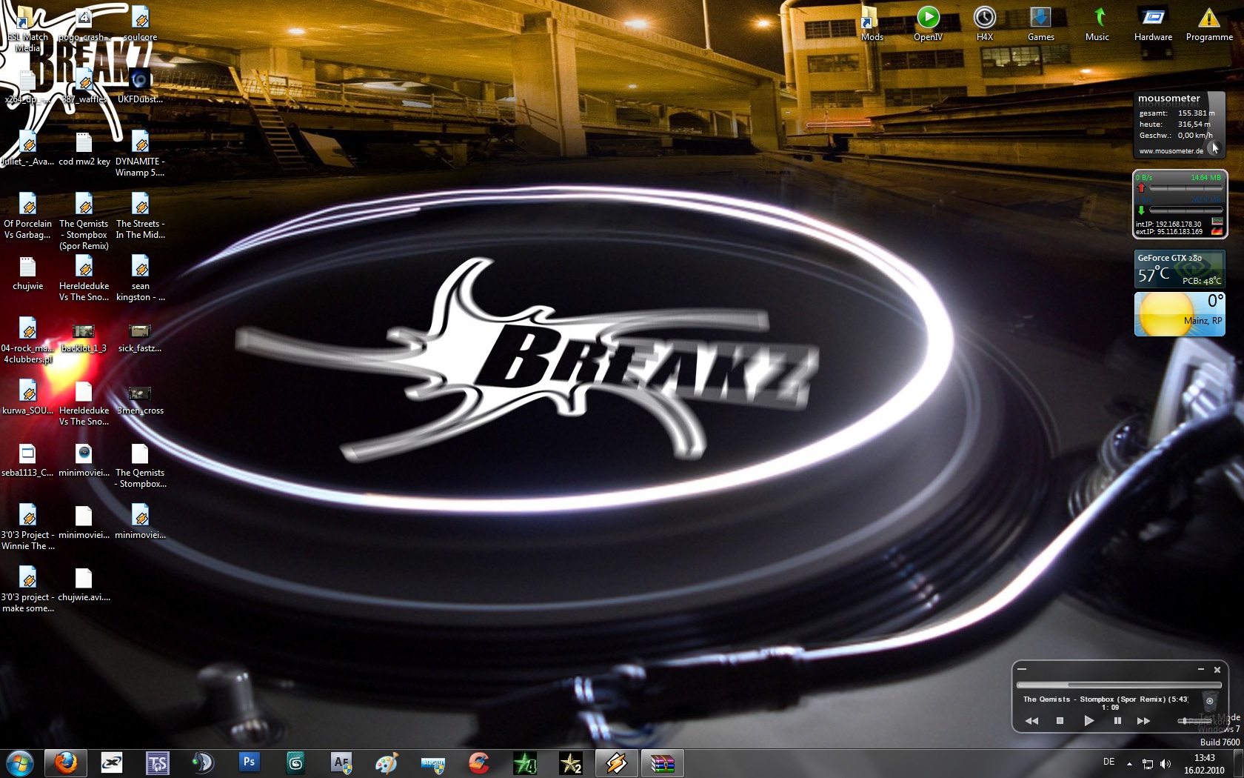Open the system volume tray icon

pyautogui.click(x=1166, y=764)
